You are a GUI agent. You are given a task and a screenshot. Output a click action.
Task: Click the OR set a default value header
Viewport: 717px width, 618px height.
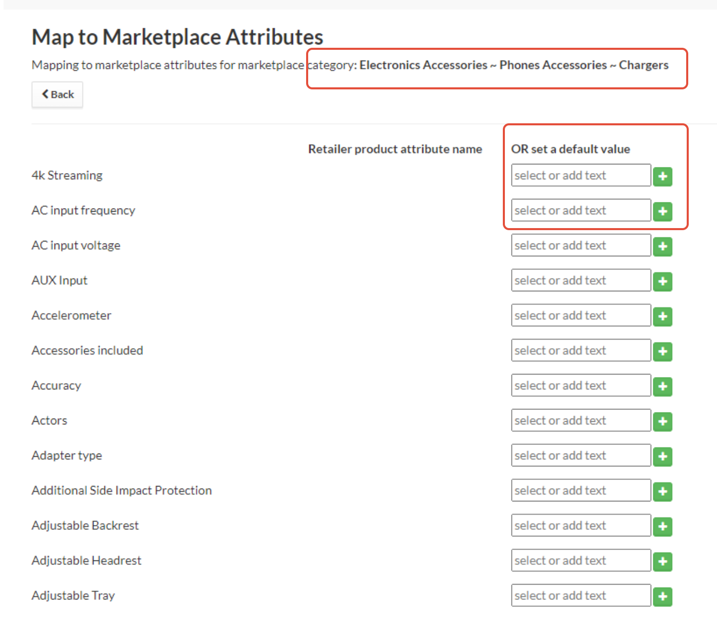[x=571, y=149]
